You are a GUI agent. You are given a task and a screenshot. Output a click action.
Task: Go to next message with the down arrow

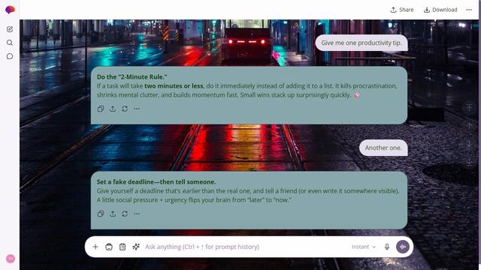pyautogui.click(x=469, y=144)
